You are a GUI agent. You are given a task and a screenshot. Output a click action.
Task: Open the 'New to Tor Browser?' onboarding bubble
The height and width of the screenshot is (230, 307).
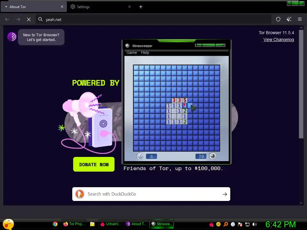coord(41,37)
